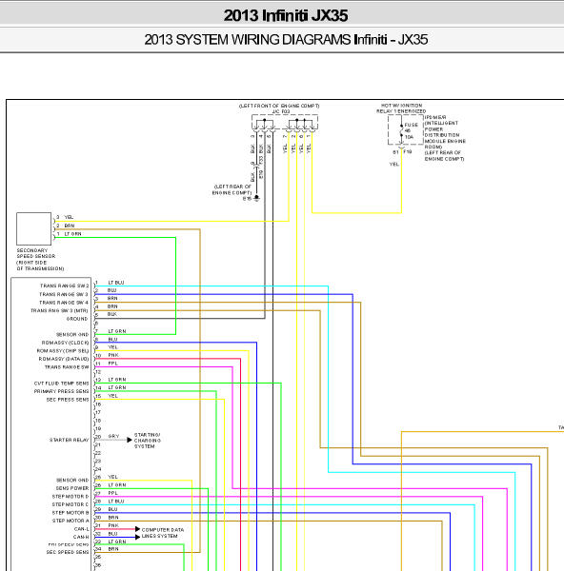Viewport: 564px width, 571px height.
Task: Click the "2013 Infiniti JX35" page title
Action: [x=286, y=15]
